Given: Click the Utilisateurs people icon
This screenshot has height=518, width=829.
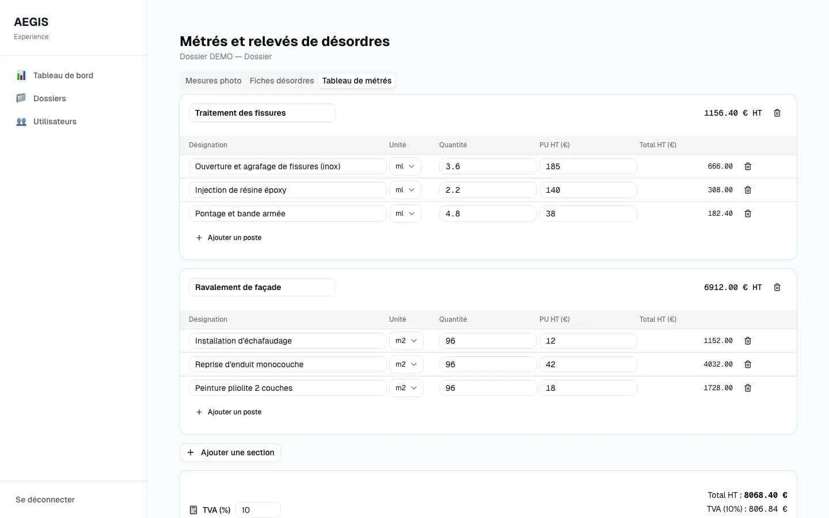Looking at the screenshot, I should pos(21,121).
